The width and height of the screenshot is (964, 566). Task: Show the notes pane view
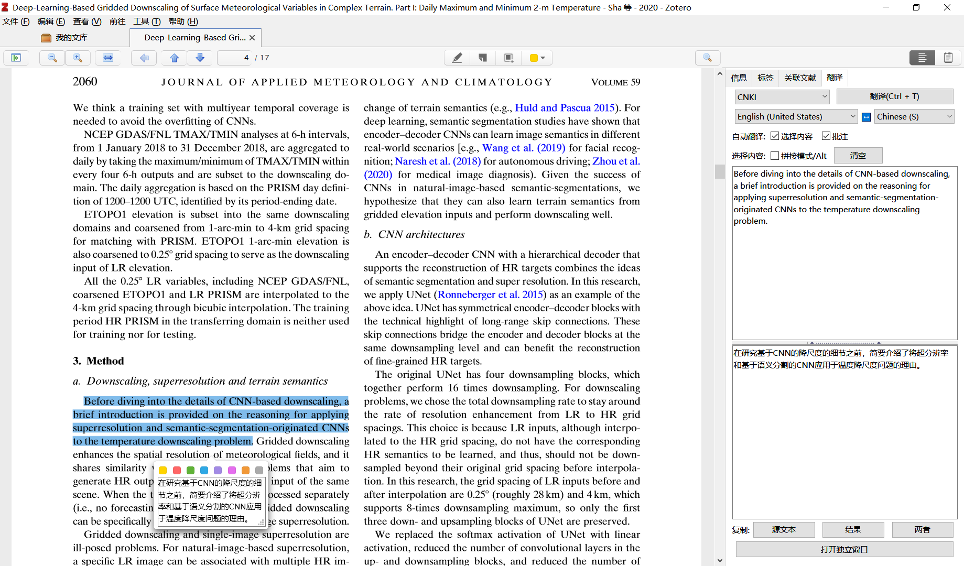click(x=948, y=58)
